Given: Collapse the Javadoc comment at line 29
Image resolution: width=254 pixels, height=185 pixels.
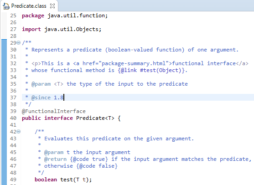Looking at the screenshot, I should pos(19,43).
